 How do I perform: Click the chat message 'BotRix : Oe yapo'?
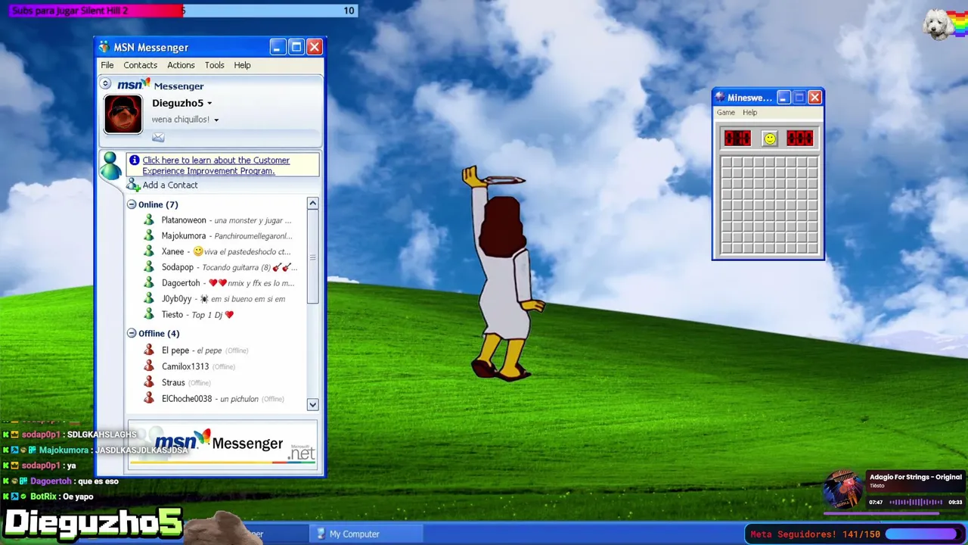point(62,497)
